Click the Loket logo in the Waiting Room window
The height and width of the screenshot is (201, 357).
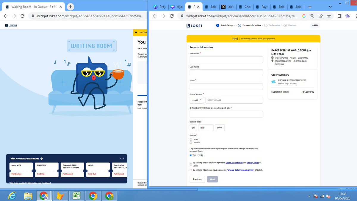(11, 25)
